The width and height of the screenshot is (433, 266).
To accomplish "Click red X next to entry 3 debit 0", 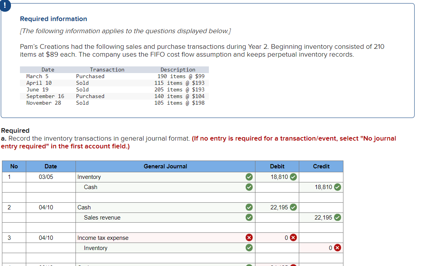I will tap(293, 237).
